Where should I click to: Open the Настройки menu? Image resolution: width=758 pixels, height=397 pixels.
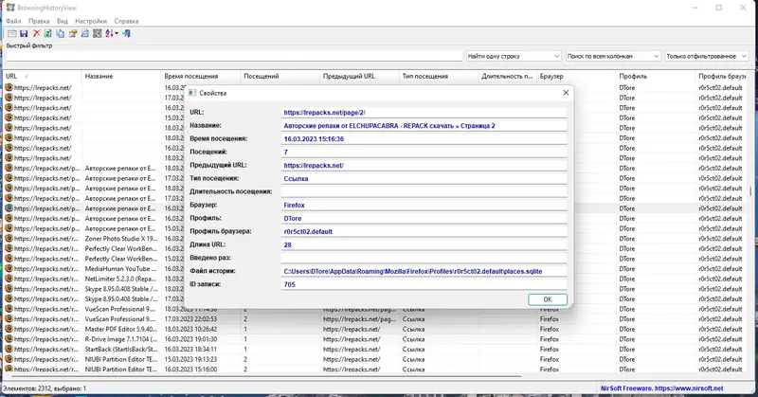coord(91,21)
